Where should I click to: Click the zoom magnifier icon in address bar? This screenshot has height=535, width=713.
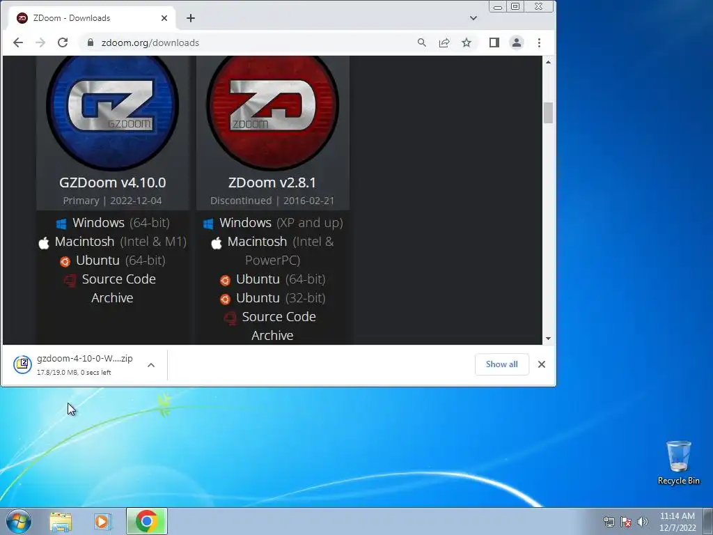coord(421,42)
